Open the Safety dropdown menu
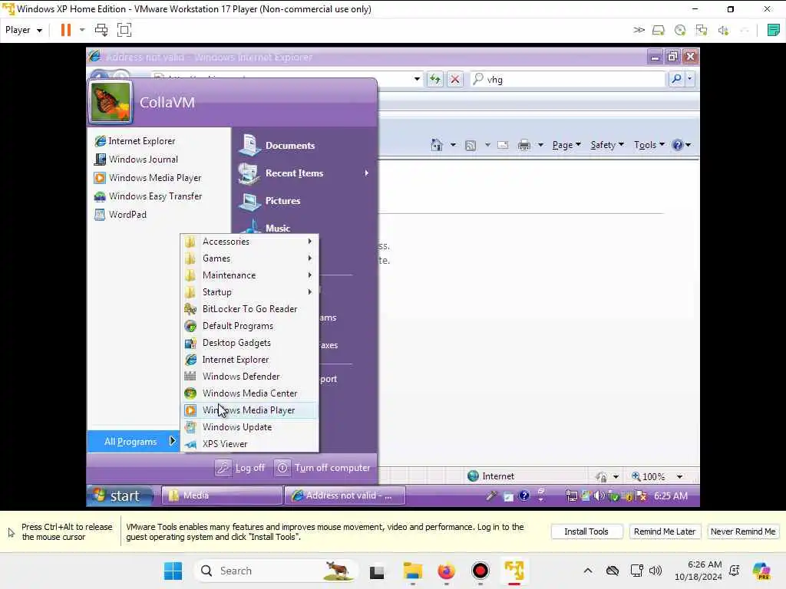This screenshot has width=786, height=589. [607, 145]
